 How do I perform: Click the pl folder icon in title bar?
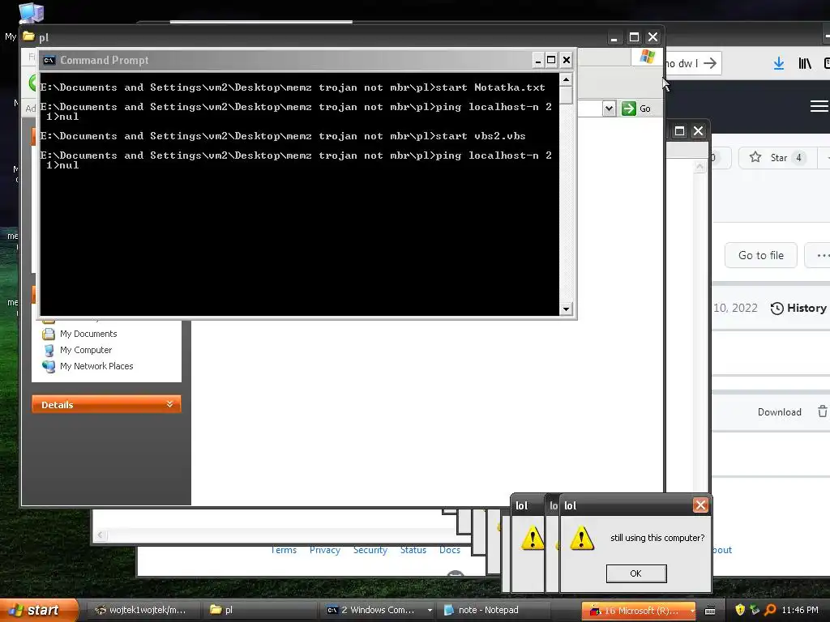(28, 36)
